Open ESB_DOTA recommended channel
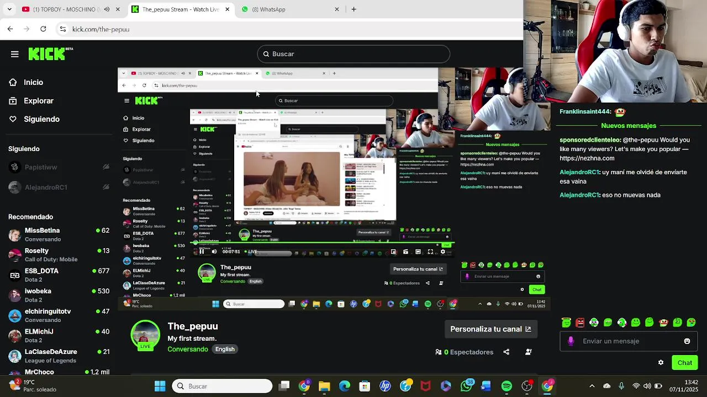This screenshot has width=707, height=397. 59,275
